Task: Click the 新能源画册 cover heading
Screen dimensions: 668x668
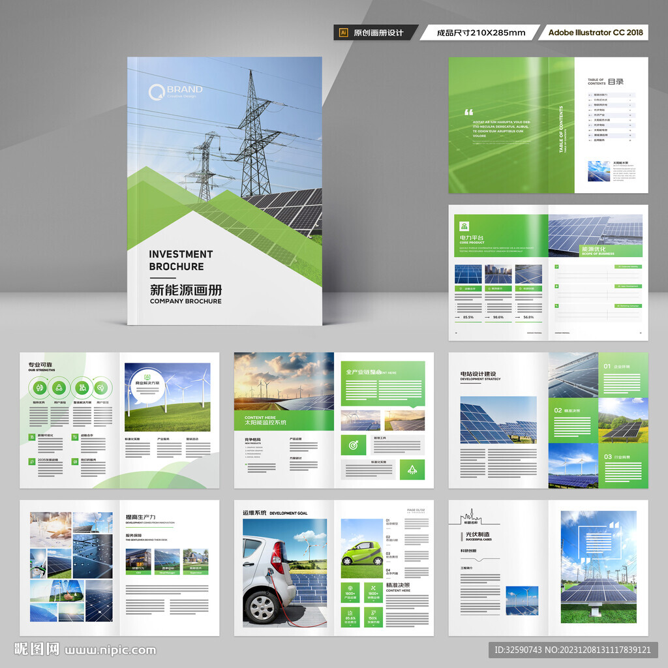Action: pos(186,290)
